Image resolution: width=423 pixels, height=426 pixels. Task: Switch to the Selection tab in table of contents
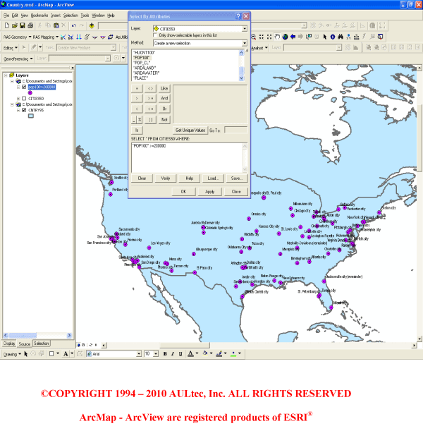pyautogui.click(x=42, y=343)
